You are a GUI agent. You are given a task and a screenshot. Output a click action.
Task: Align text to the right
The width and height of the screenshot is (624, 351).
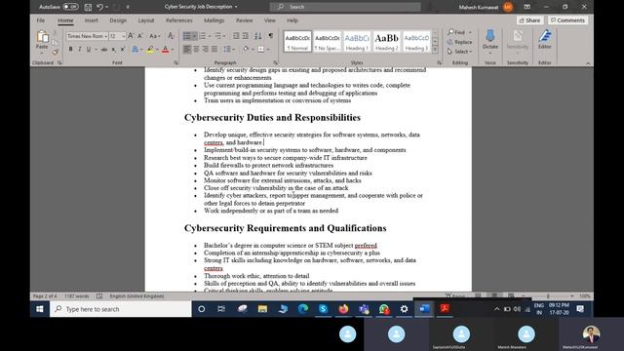206,49
